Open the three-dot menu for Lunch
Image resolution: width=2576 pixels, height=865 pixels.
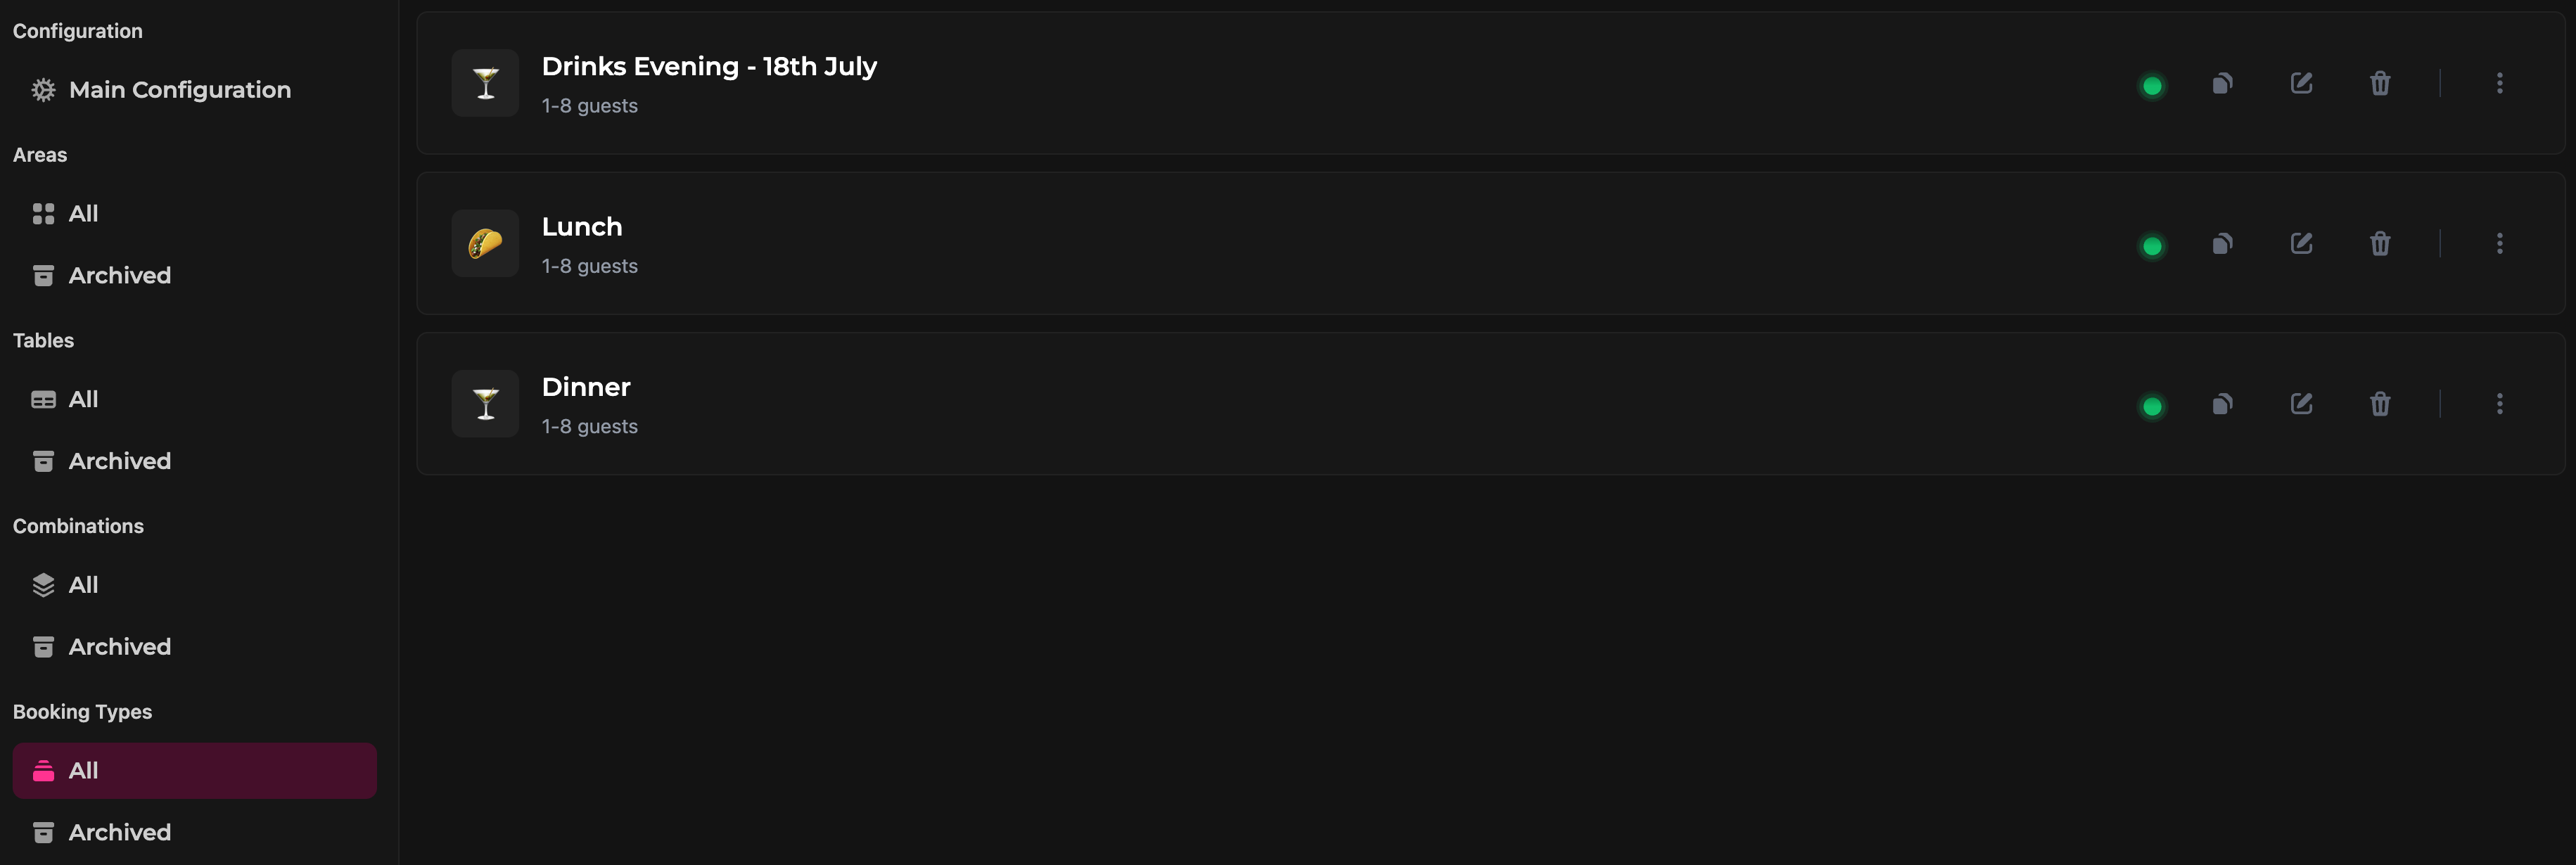(2499, 244)
